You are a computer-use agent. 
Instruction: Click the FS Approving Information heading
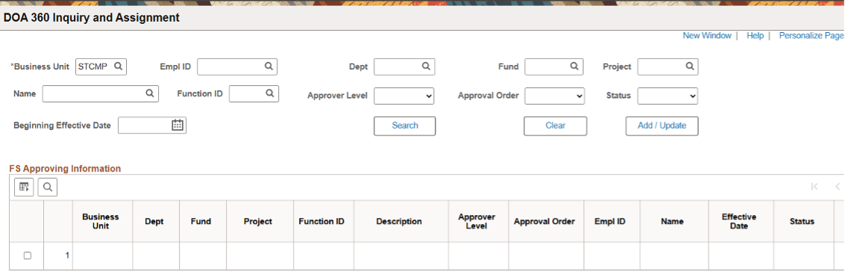[x=65, y=168]
